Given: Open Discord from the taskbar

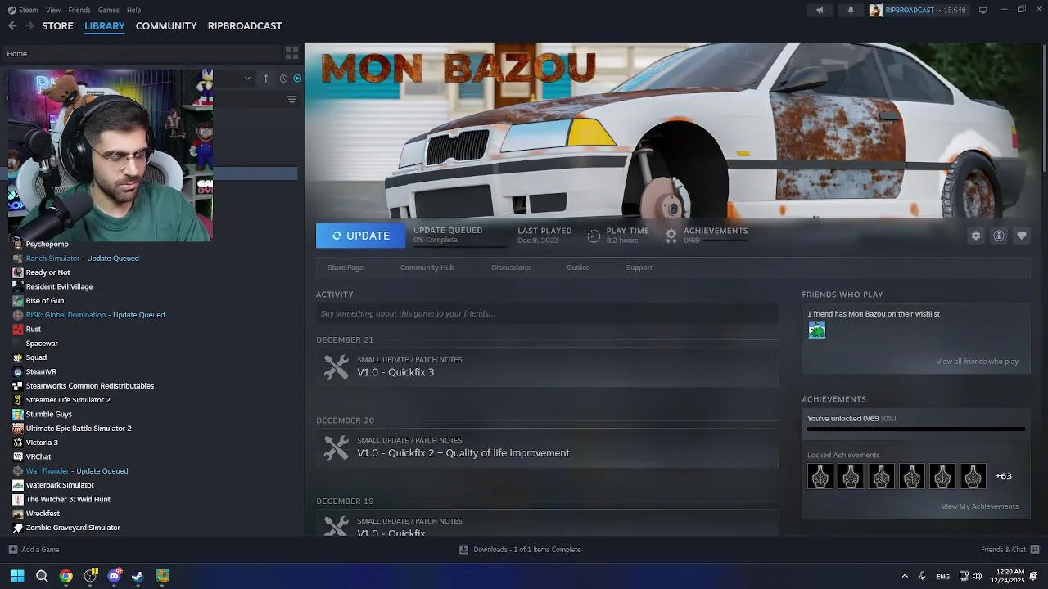Looking at the screenshot, I should click(x=115, y=576).
